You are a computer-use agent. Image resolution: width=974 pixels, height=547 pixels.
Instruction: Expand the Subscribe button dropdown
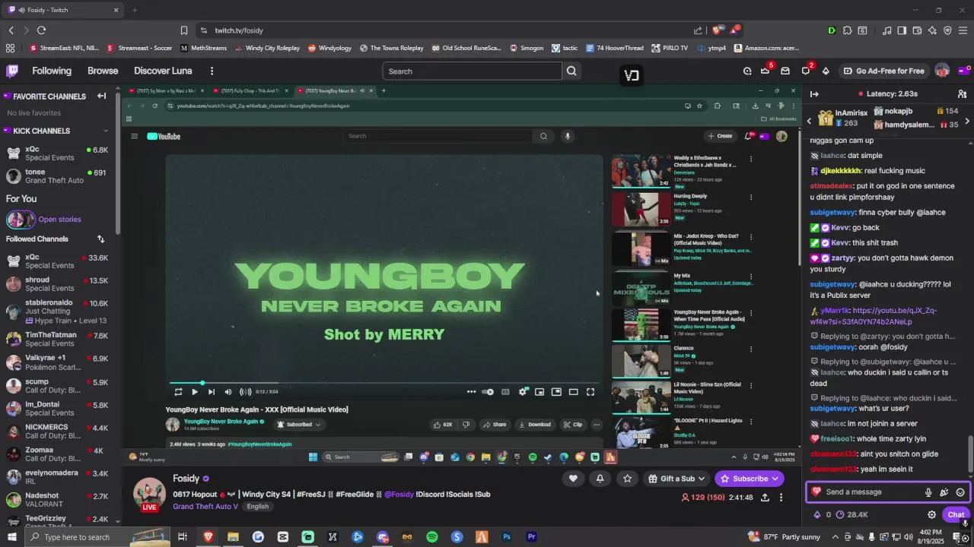coord(775,479)
